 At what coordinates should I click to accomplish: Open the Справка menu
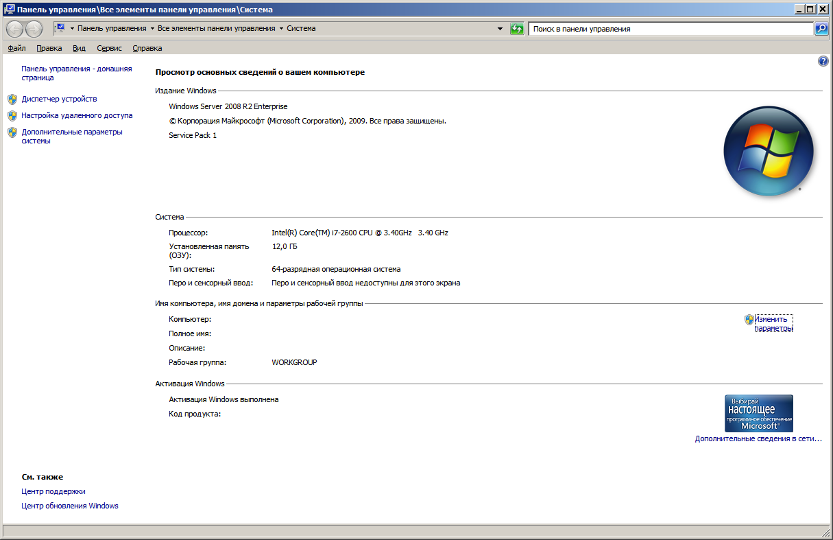click(147, 48)
